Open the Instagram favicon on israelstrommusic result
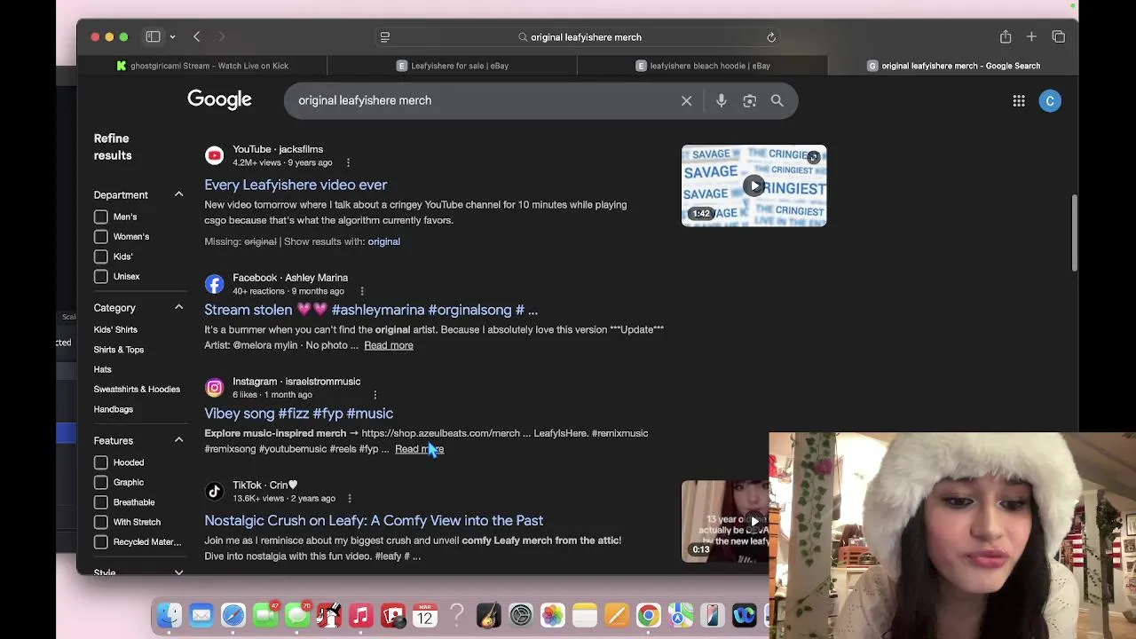 (214, 388)
